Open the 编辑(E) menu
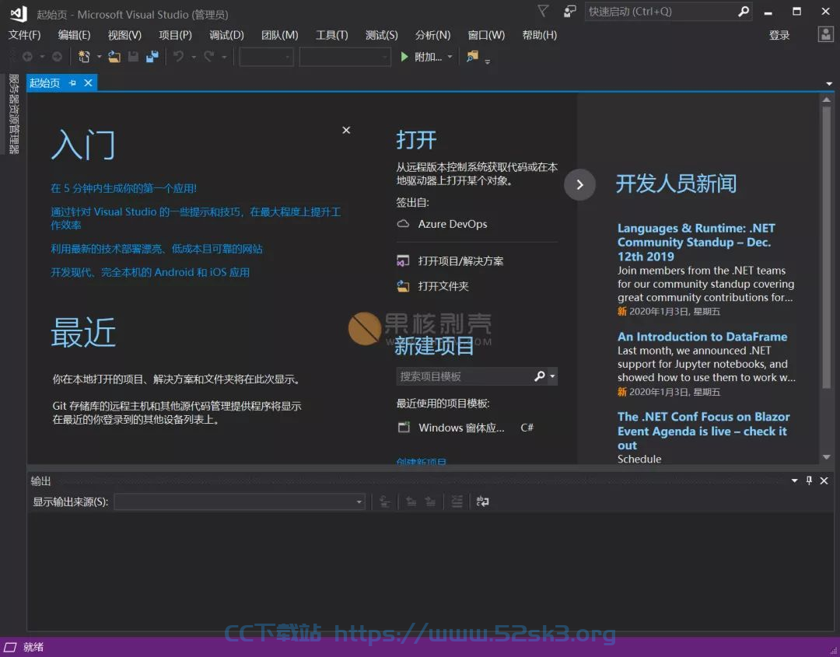The image size is (840, 657). click(x=74, y=35)
